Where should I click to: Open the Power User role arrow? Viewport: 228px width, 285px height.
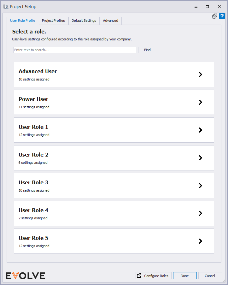click(200, 102)
